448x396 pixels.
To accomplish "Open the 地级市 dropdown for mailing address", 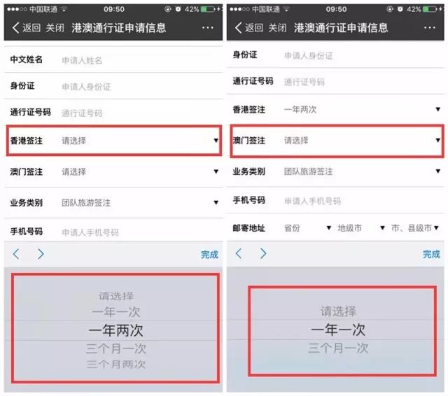I will pyautogui.click(x=361, y=228).
